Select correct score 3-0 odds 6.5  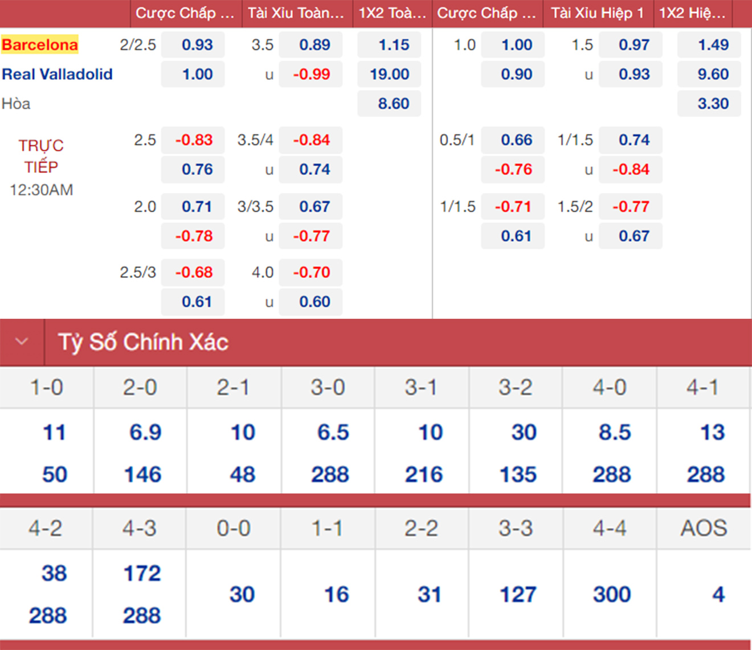click(333, 433)
